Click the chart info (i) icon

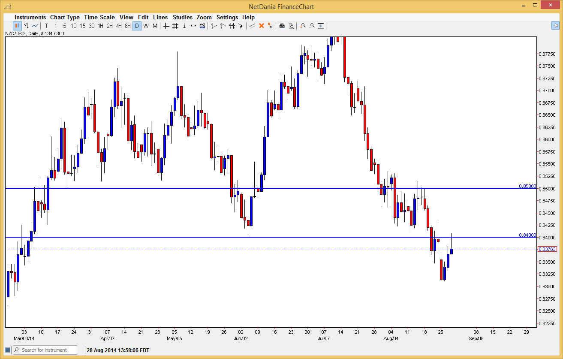184,26
